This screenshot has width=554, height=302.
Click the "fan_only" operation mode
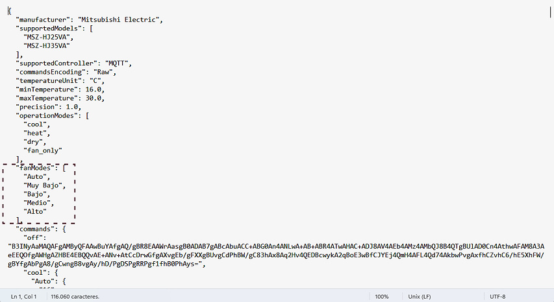coord(43,150)
